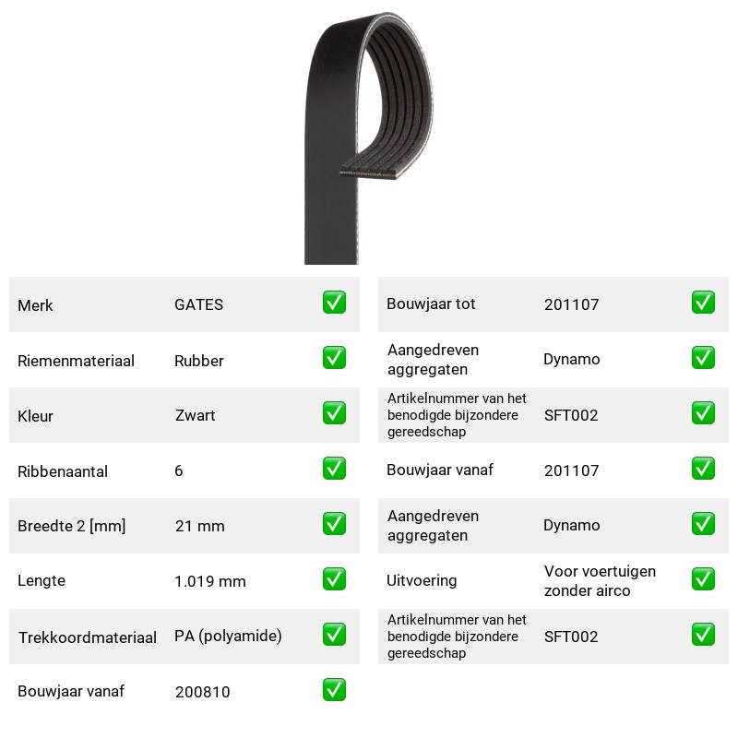
Task: Click the checkmark for Bouwjaar vanaf 201107
Action: click(x=703, y=469)
